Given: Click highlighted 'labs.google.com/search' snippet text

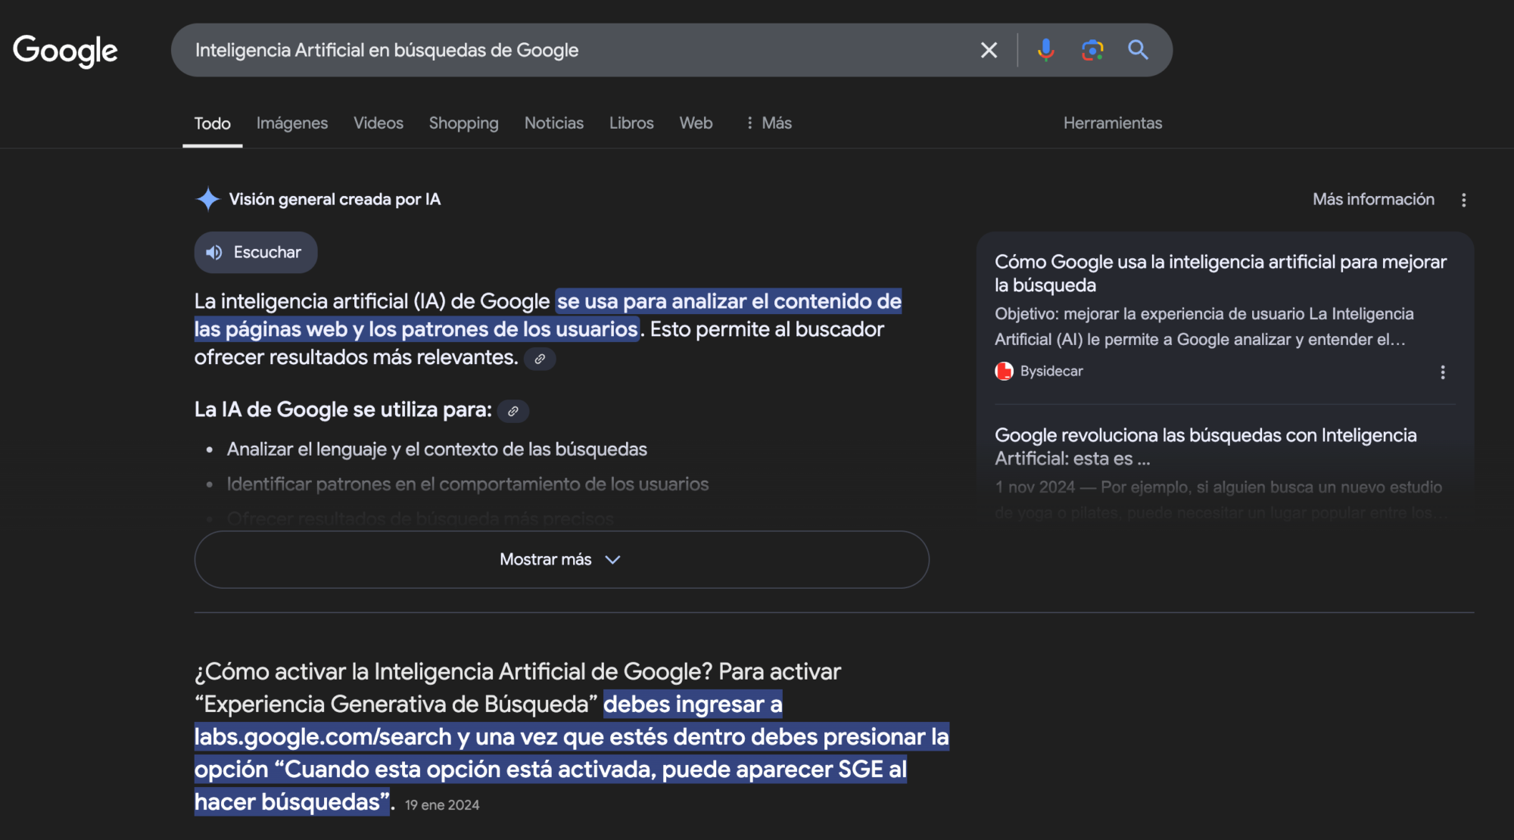Looking at the screenshot, I should click(322, 736).
